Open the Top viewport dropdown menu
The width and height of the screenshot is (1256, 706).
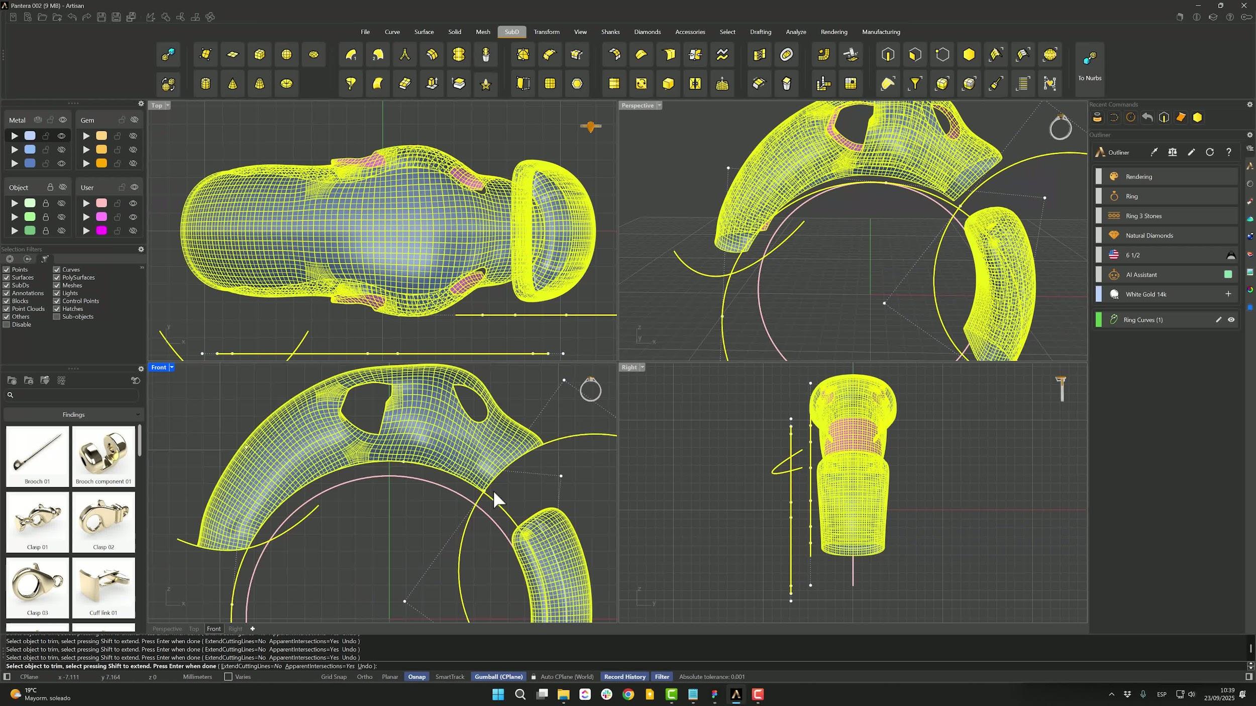pos(167,105)
